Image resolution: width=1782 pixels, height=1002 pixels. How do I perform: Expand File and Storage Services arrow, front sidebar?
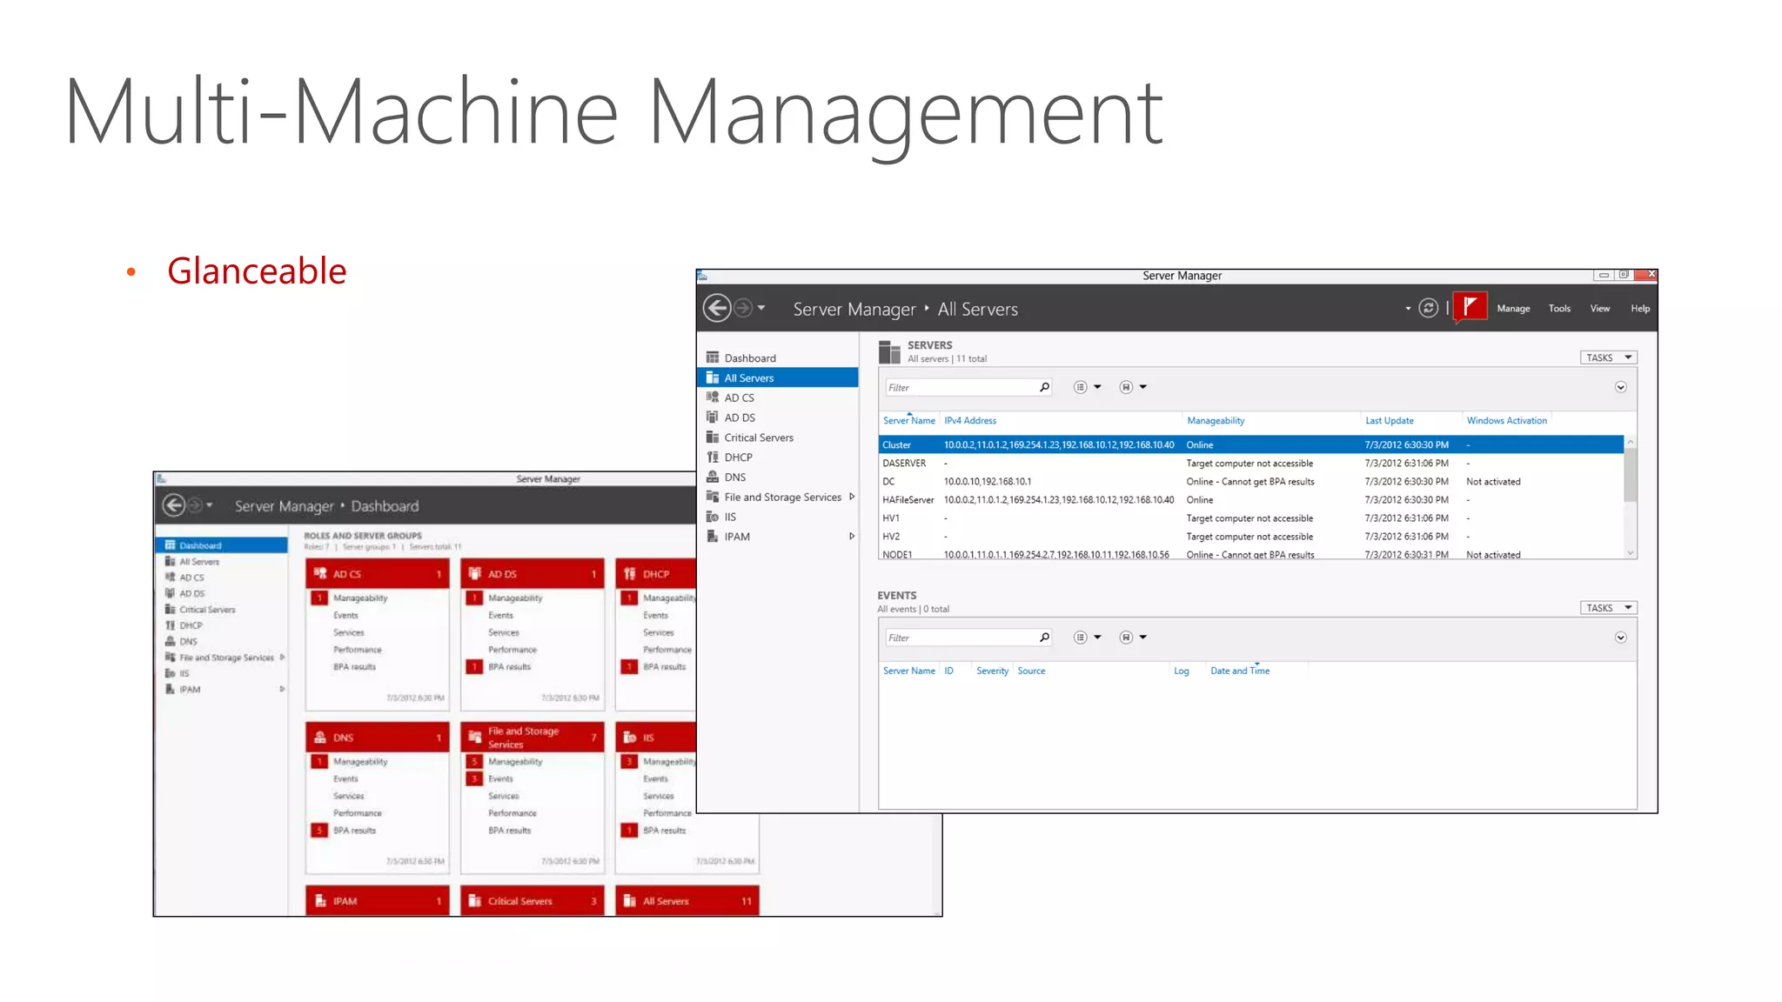pyautogui.click(x=852, y=497)
